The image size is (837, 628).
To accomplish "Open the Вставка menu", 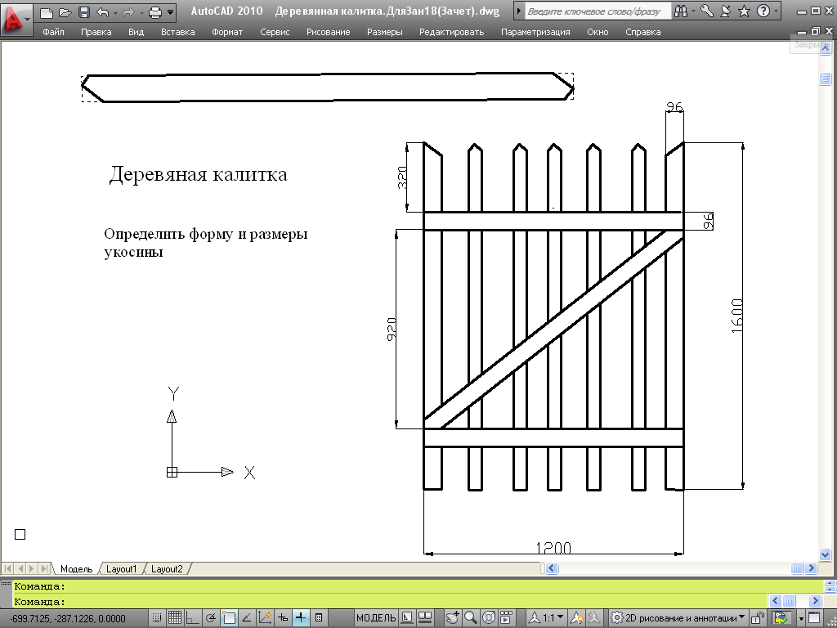I will click(177, 32).
